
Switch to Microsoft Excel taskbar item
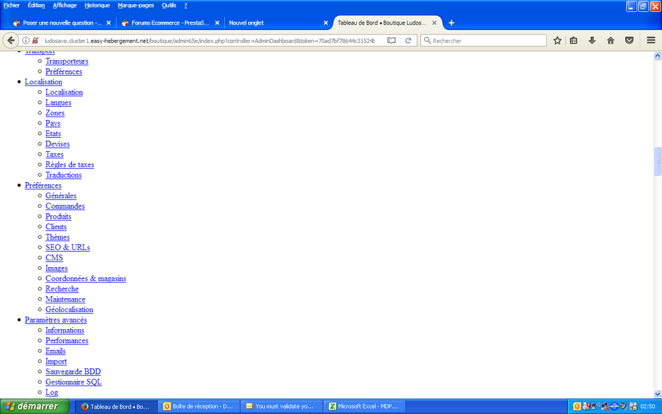pyautogui.click(x=364, y=407)
